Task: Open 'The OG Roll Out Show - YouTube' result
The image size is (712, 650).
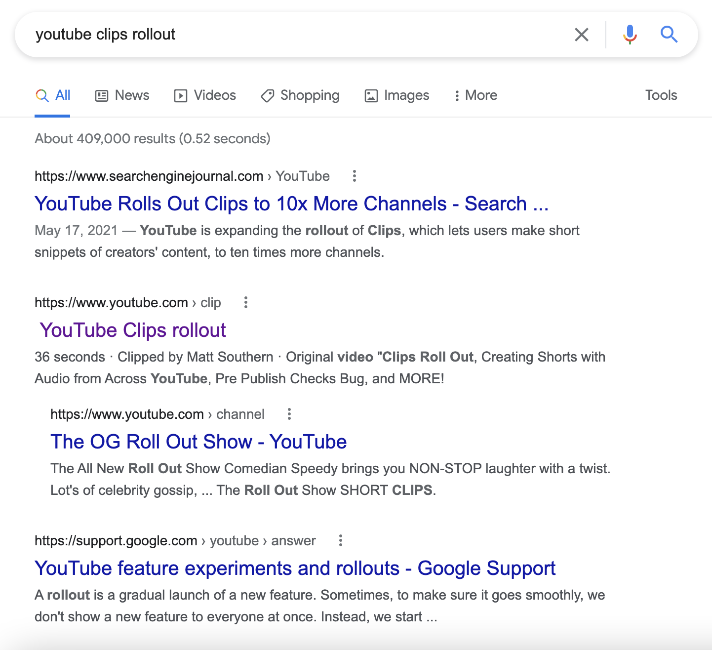Action: click(198, 442)
